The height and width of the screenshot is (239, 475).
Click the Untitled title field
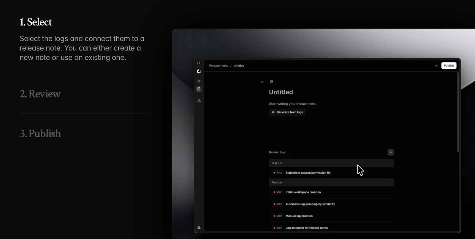[x=281, y=92]
